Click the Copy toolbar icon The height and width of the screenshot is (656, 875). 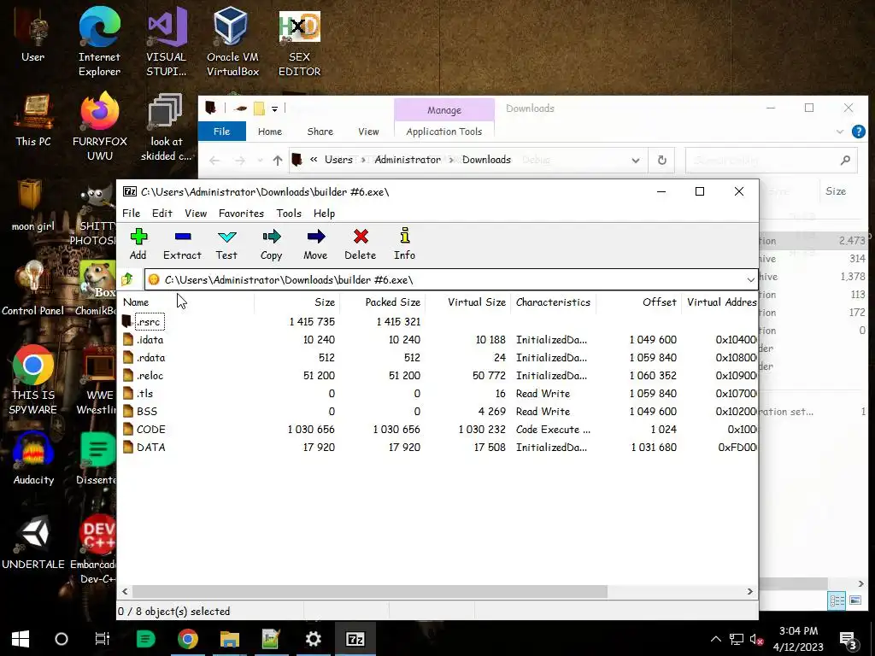coord(271,243)
